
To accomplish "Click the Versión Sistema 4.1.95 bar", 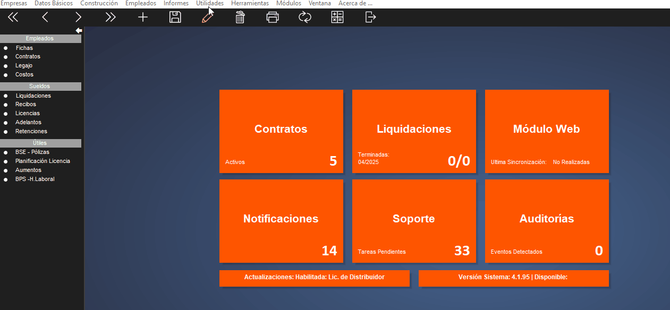I will pyautogui.click(x=514, y=278).
